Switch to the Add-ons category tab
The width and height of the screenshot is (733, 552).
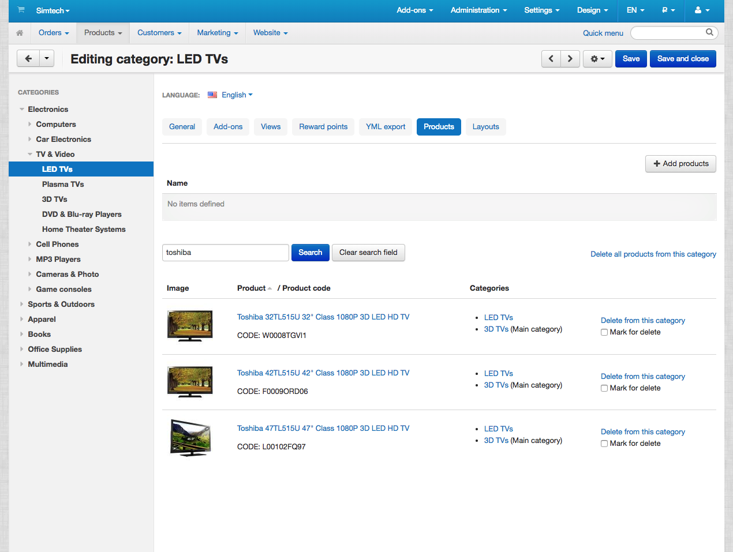[228, 127]
